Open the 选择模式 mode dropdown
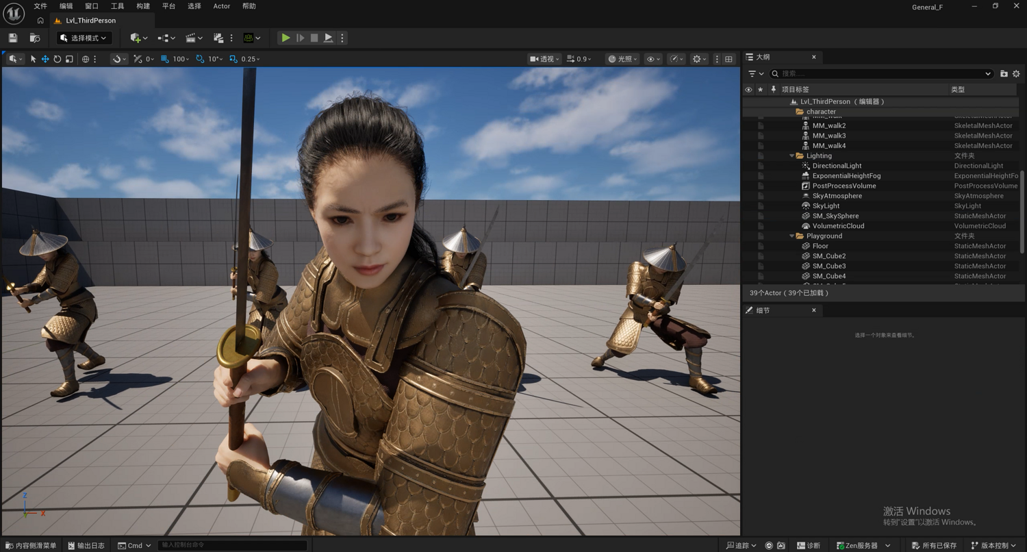 click(x=84, y=38)
